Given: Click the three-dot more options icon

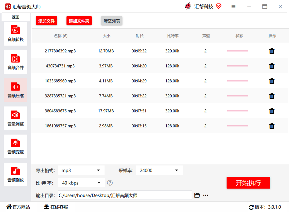Looking at the screenshot, I should pos(206,195).
